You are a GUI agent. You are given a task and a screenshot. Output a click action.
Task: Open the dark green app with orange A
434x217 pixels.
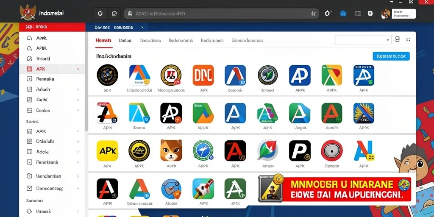coord(331,113)
